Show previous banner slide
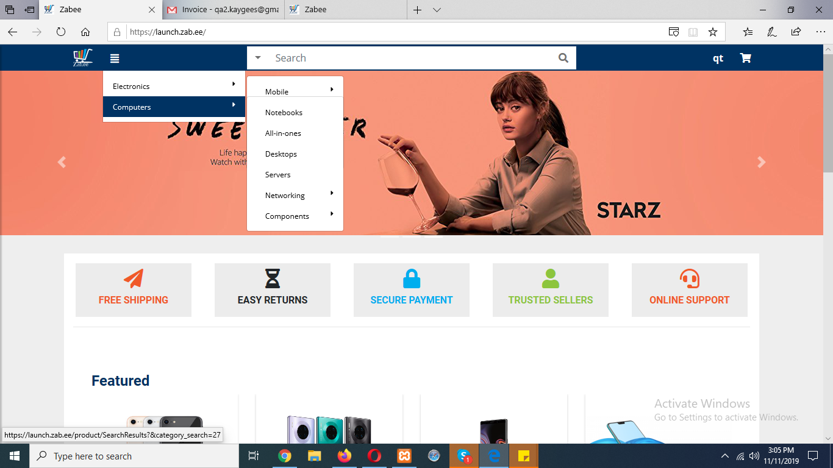The width and height of the screenshot is (833, 468). click(62, 162)
